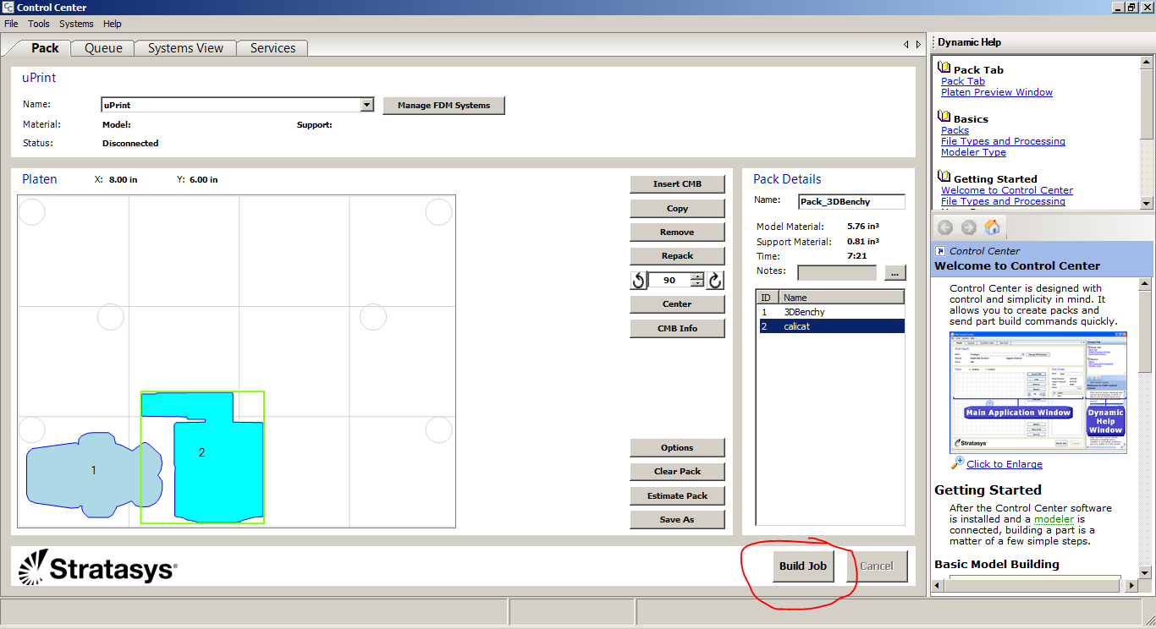
Task: Open the uPrint name dropdown
Action: point(366,105)
